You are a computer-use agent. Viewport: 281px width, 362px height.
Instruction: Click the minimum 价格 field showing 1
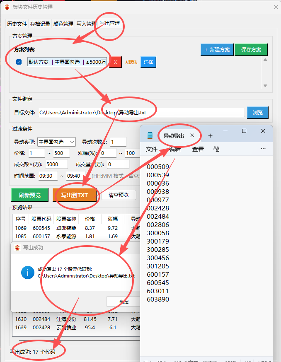(36, 153)
